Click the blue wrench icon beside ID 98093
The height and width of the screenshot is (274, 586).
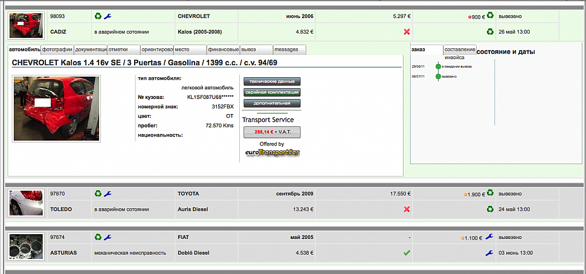108,16
